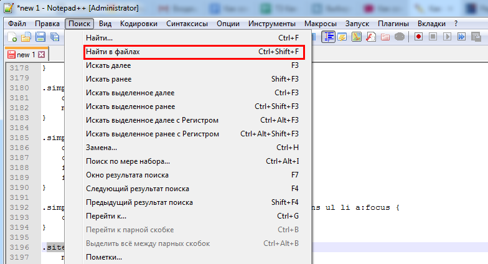Image resolution: width=488 pixels, height=264 pixels.
Task: Toggle the Show Indent Guide icon
Action: click(x=328, y=37)
